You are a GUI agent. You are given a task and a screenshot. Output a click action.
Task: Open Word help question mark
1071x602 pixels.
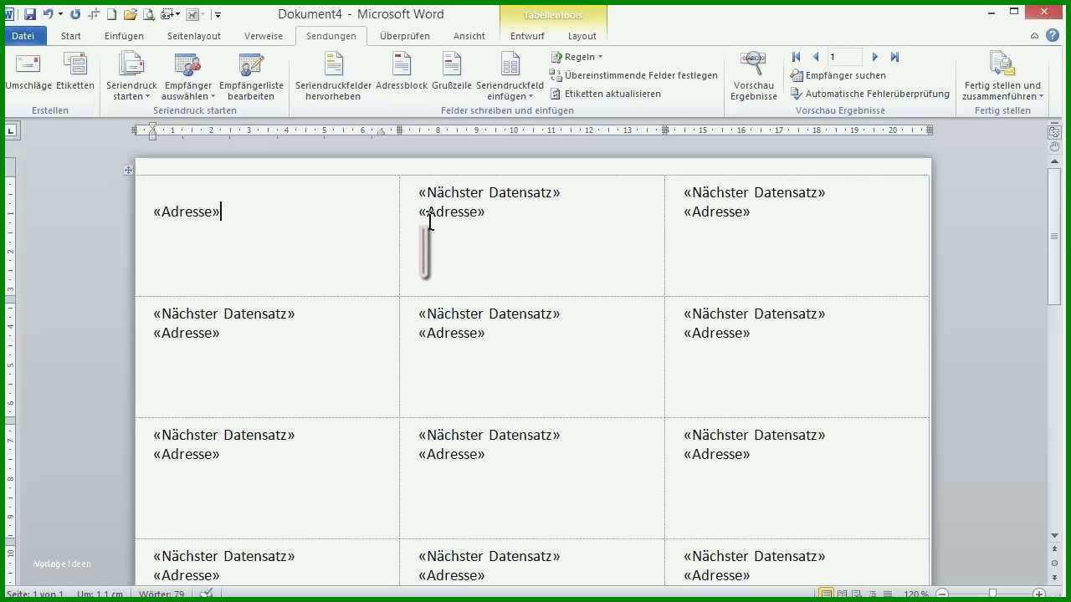coord(1053,36)
